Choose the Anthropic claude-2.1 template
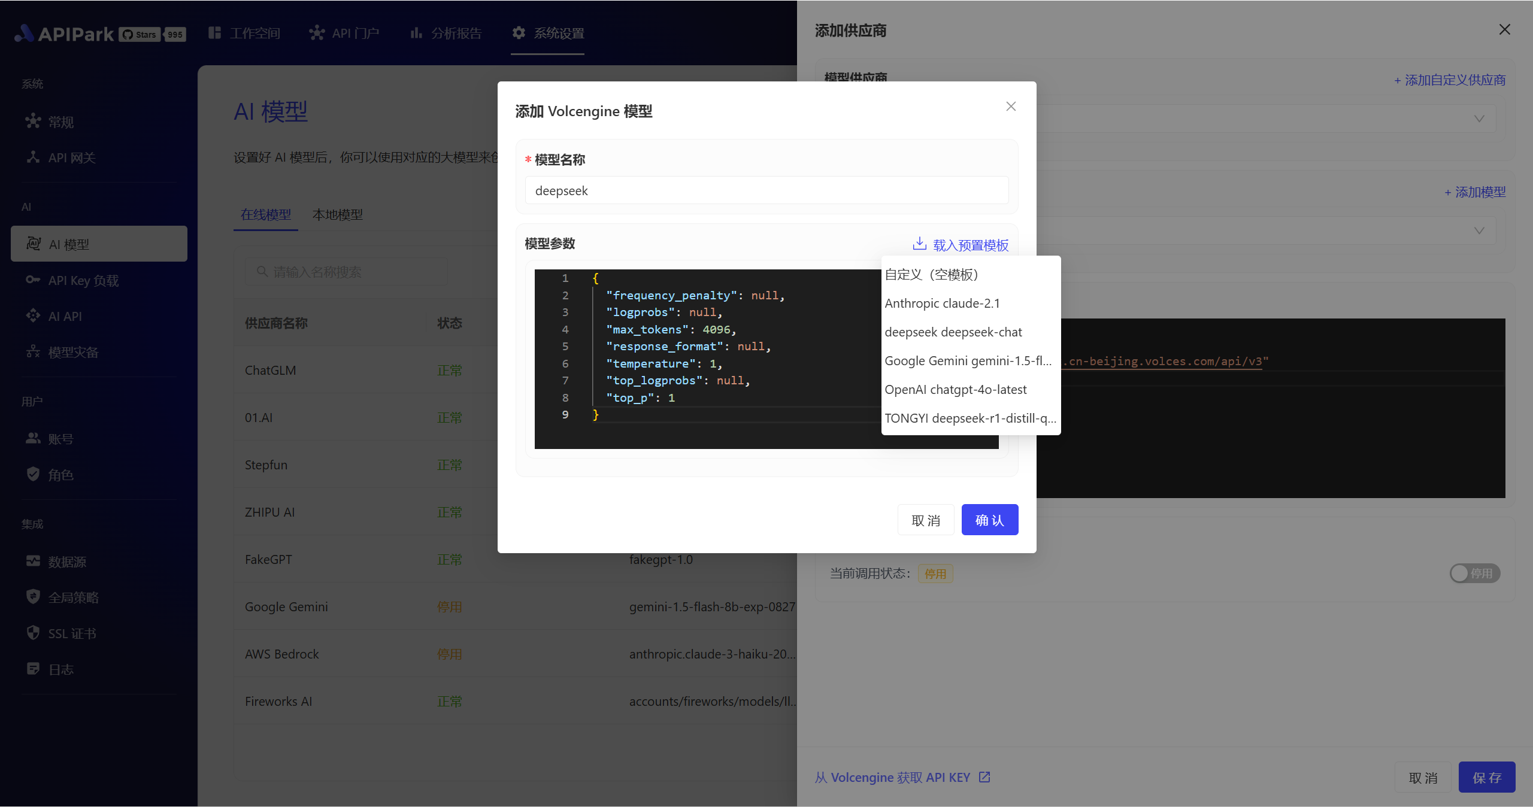Image resolution: width=1533 pixels, height=807 pixels. 943,304
